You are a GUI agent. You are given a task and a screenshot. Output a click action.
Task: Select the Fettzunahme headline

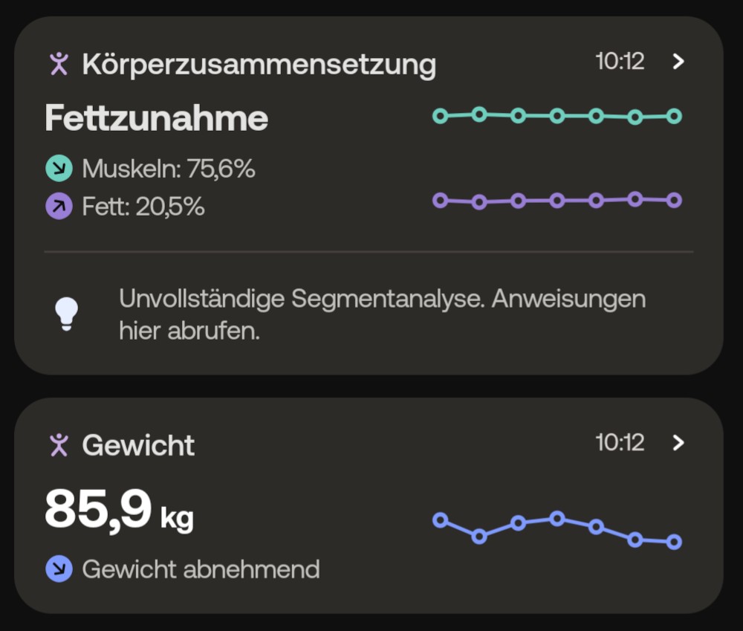point(156,118)
